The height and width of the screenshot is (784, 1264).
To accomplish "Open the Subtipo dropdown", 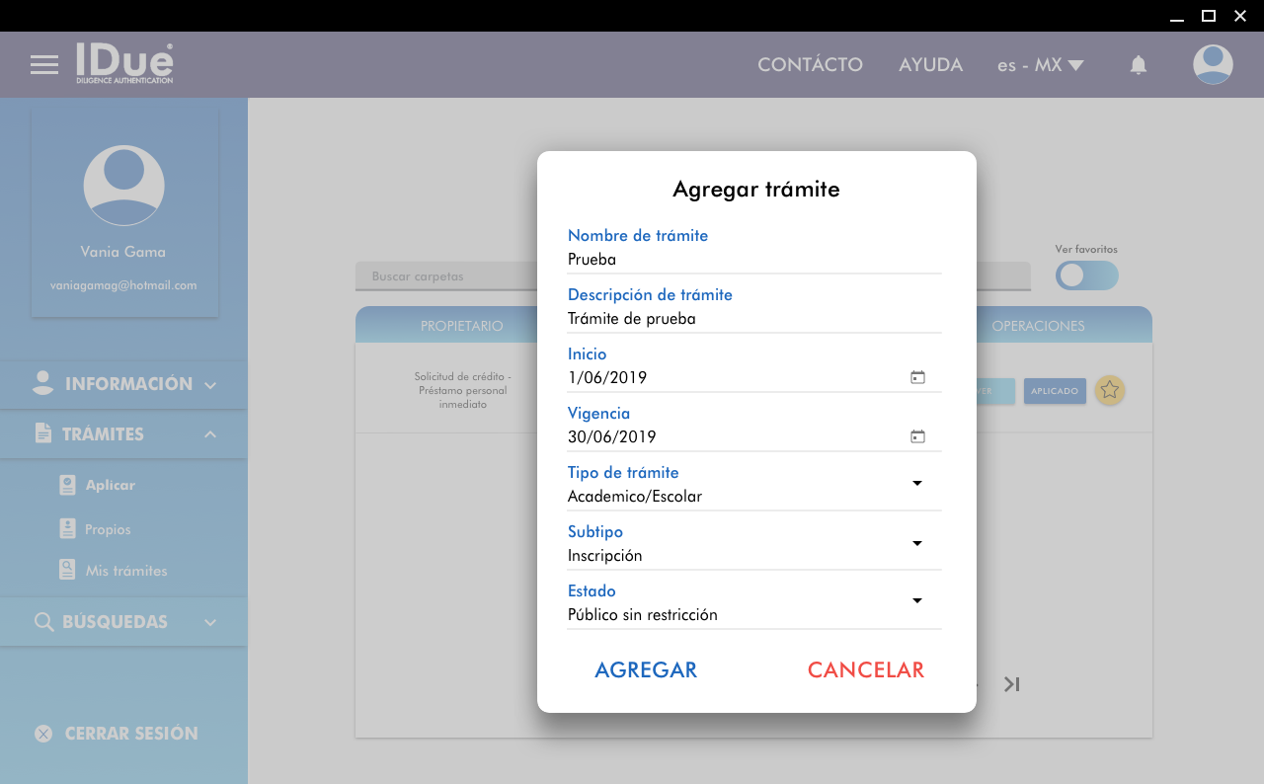I will [916, 543].
